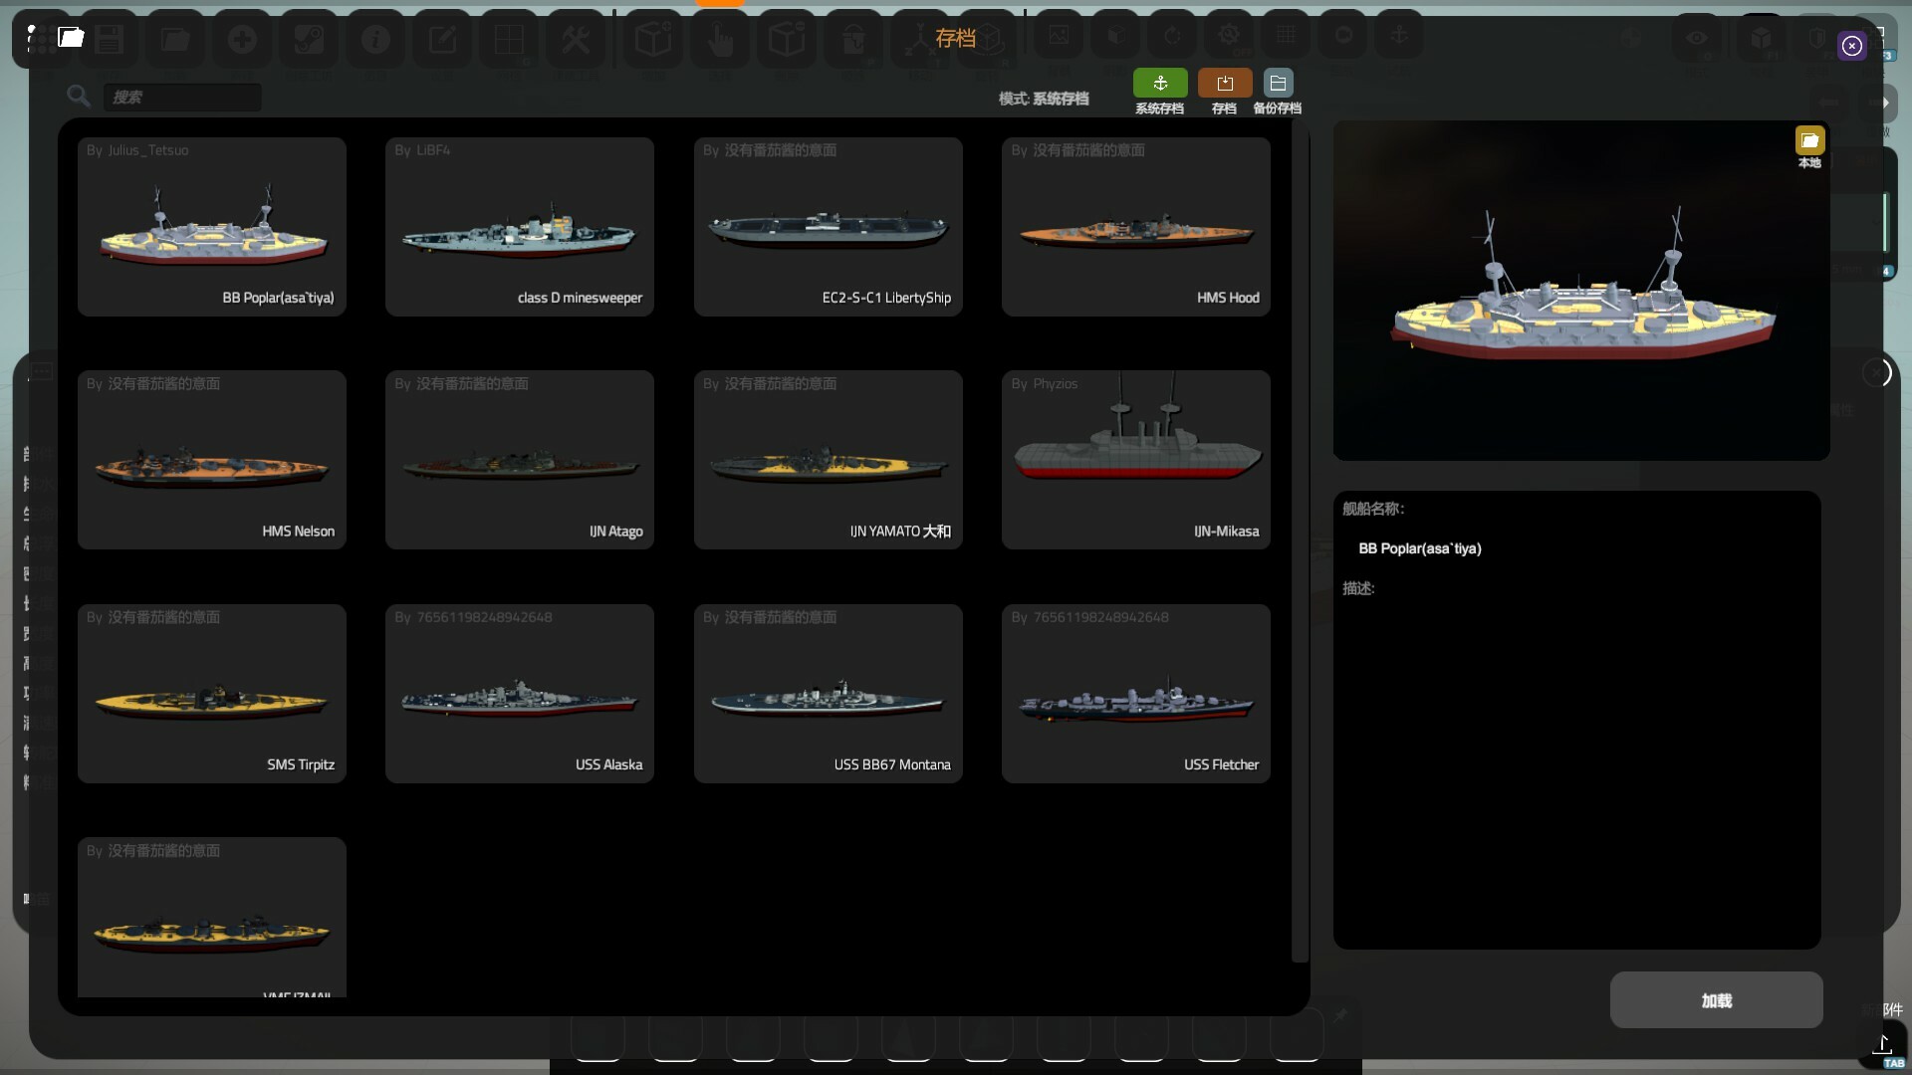Choose the USS Alaska save card
Image resolution: width=1912 pixels, height=1075 pixels.
(520, 694)
